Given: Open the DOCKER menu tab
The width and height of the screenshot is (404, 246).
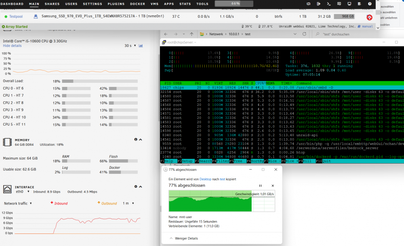Looking at the screenshot, I should click(x=137, y=4).
